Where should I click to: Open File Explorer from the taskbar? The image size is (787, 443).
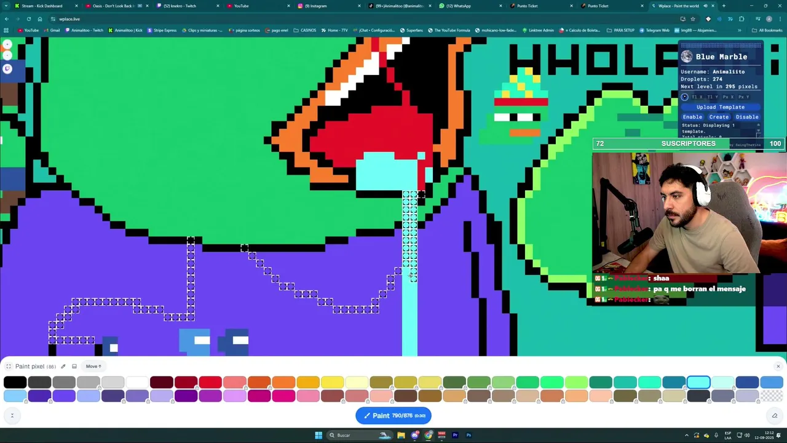401,435
